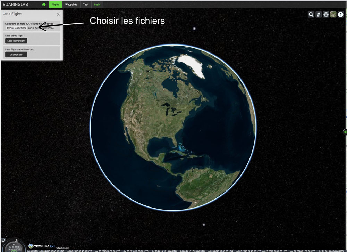Click the "aucun fichier sélectionné" file status text
This screenshot has width=347, height=252.
click(x=41, y=28)
